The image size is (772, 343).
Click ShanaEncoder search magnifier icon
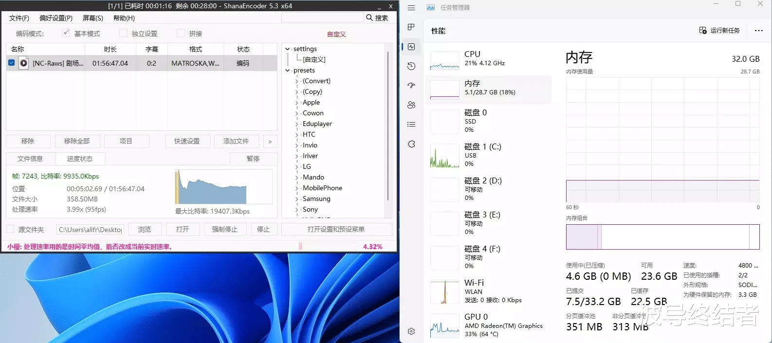point(369,18)
